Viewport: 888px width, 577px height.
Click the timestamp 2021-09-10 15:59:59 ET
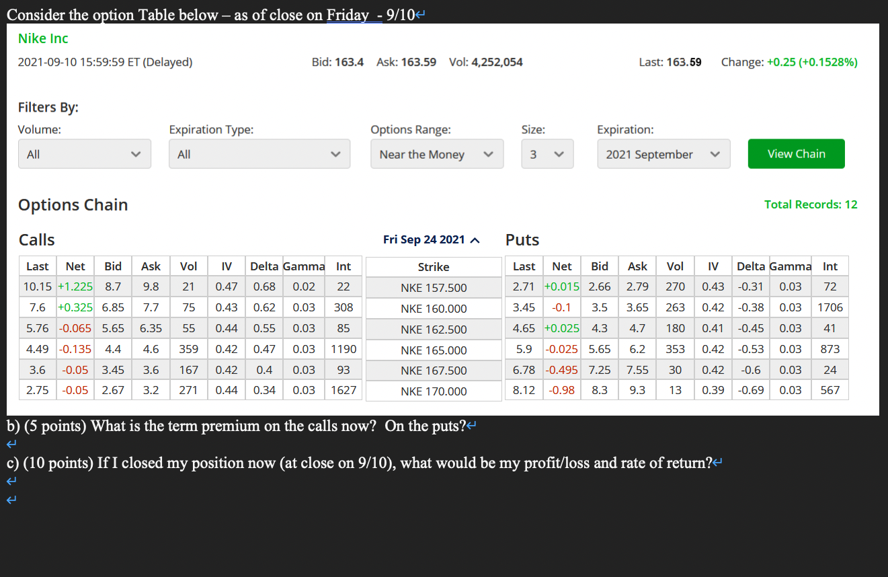105,62
